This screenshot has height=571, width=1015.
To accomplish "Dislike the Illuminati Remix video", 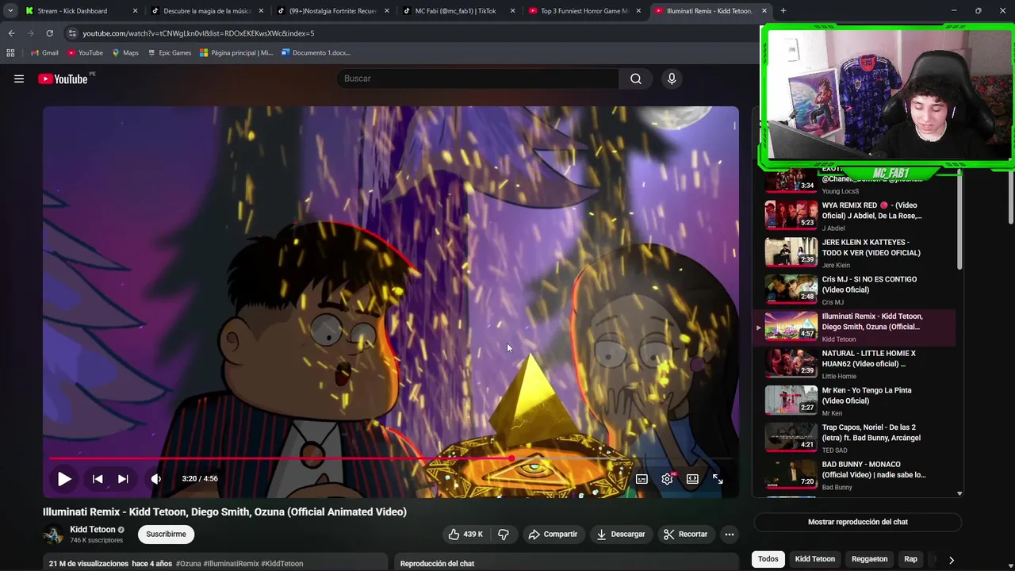I will 504,535.
